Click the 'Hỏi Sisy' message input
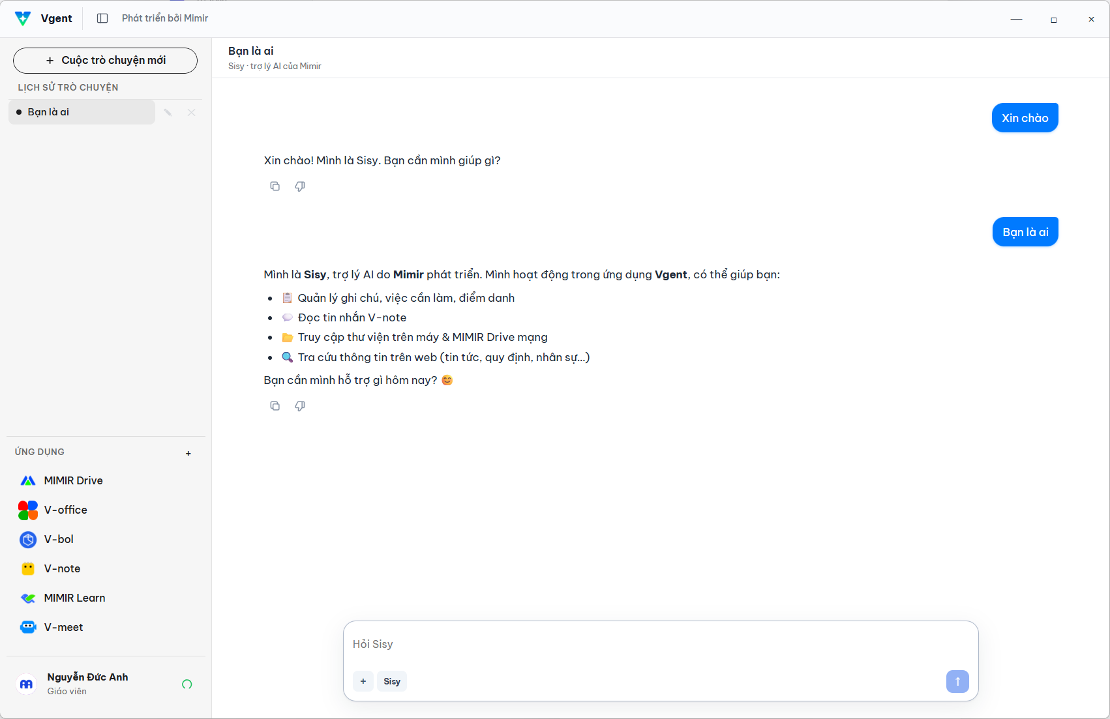 [660, 644]
